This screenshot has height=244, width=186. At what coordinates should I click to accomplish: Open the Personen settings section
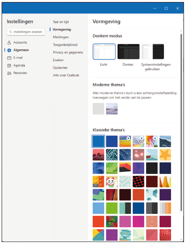17,73
